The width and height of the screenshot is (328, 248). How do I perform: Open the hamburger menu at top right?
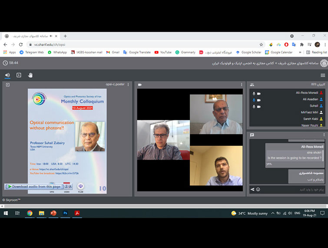click(323, 75)
